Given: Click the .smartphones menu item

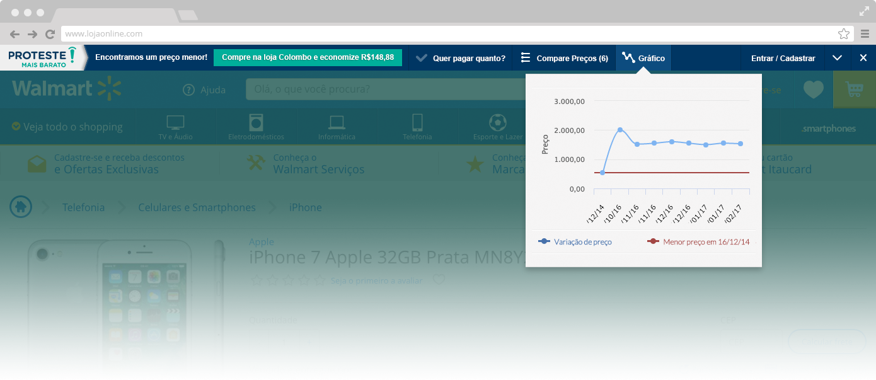Looking at the screenshot, I should click(x=828, y=129).
